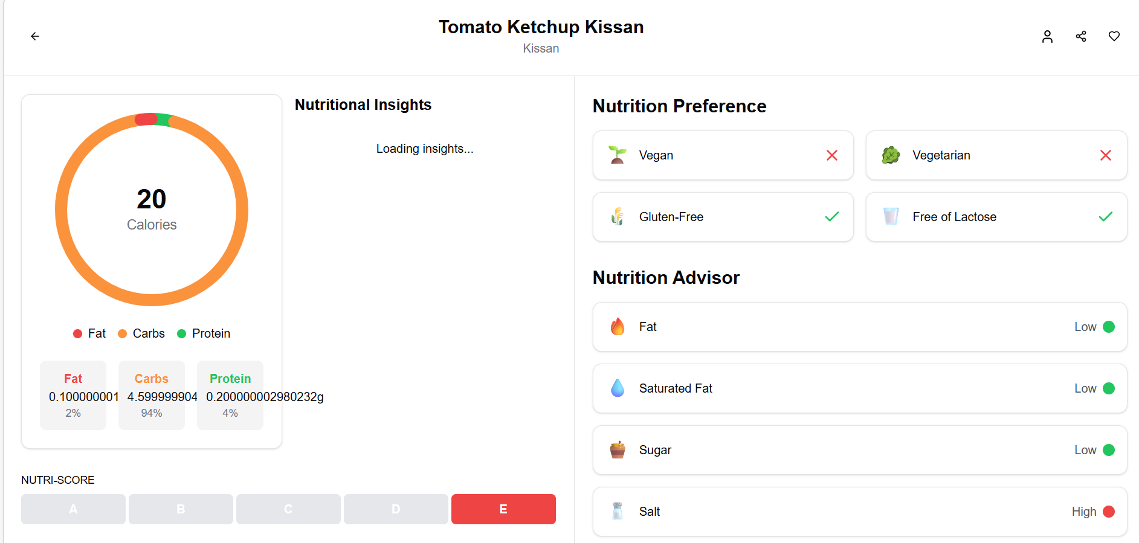
Task: Click the calories donut chart ring
Action: point(152,300)
